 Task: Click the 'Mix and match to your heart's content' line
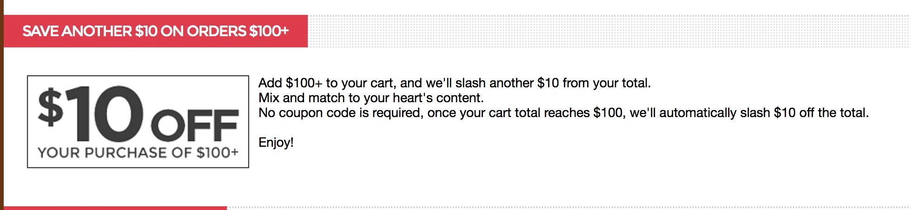point(371,98)
